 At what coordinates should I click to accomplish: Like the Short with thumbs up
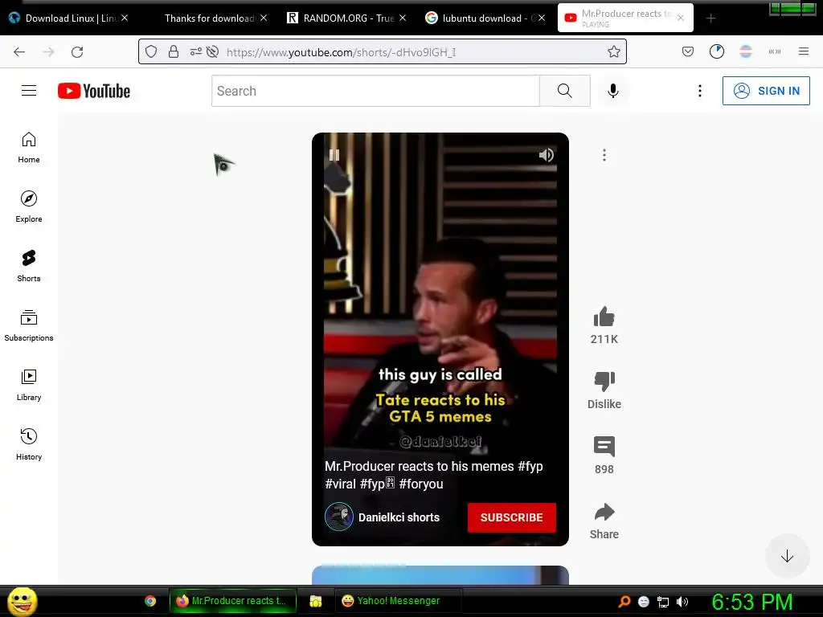(x=604, y=317)
